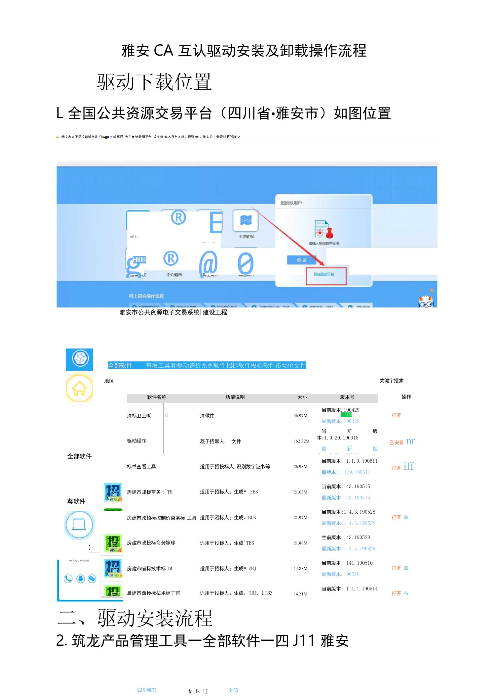The image size is (496, 699).
Task: Close the mascot helper popup
Action: click(431, 290)
